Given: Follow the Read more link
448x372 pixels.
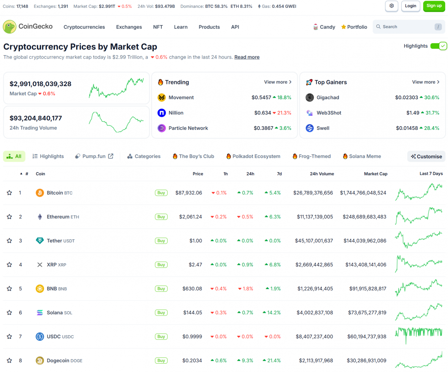Looking at the screenshot, I should point(247,57).
